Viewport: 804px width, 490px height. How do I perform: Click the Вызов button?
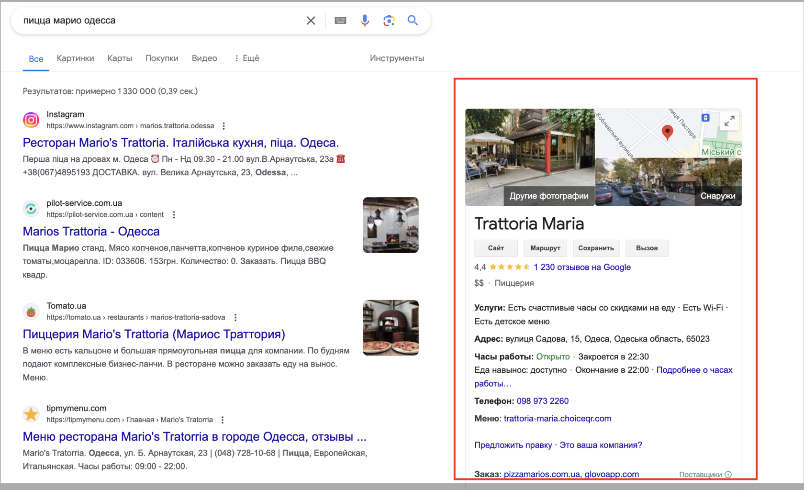pos(647,248)
